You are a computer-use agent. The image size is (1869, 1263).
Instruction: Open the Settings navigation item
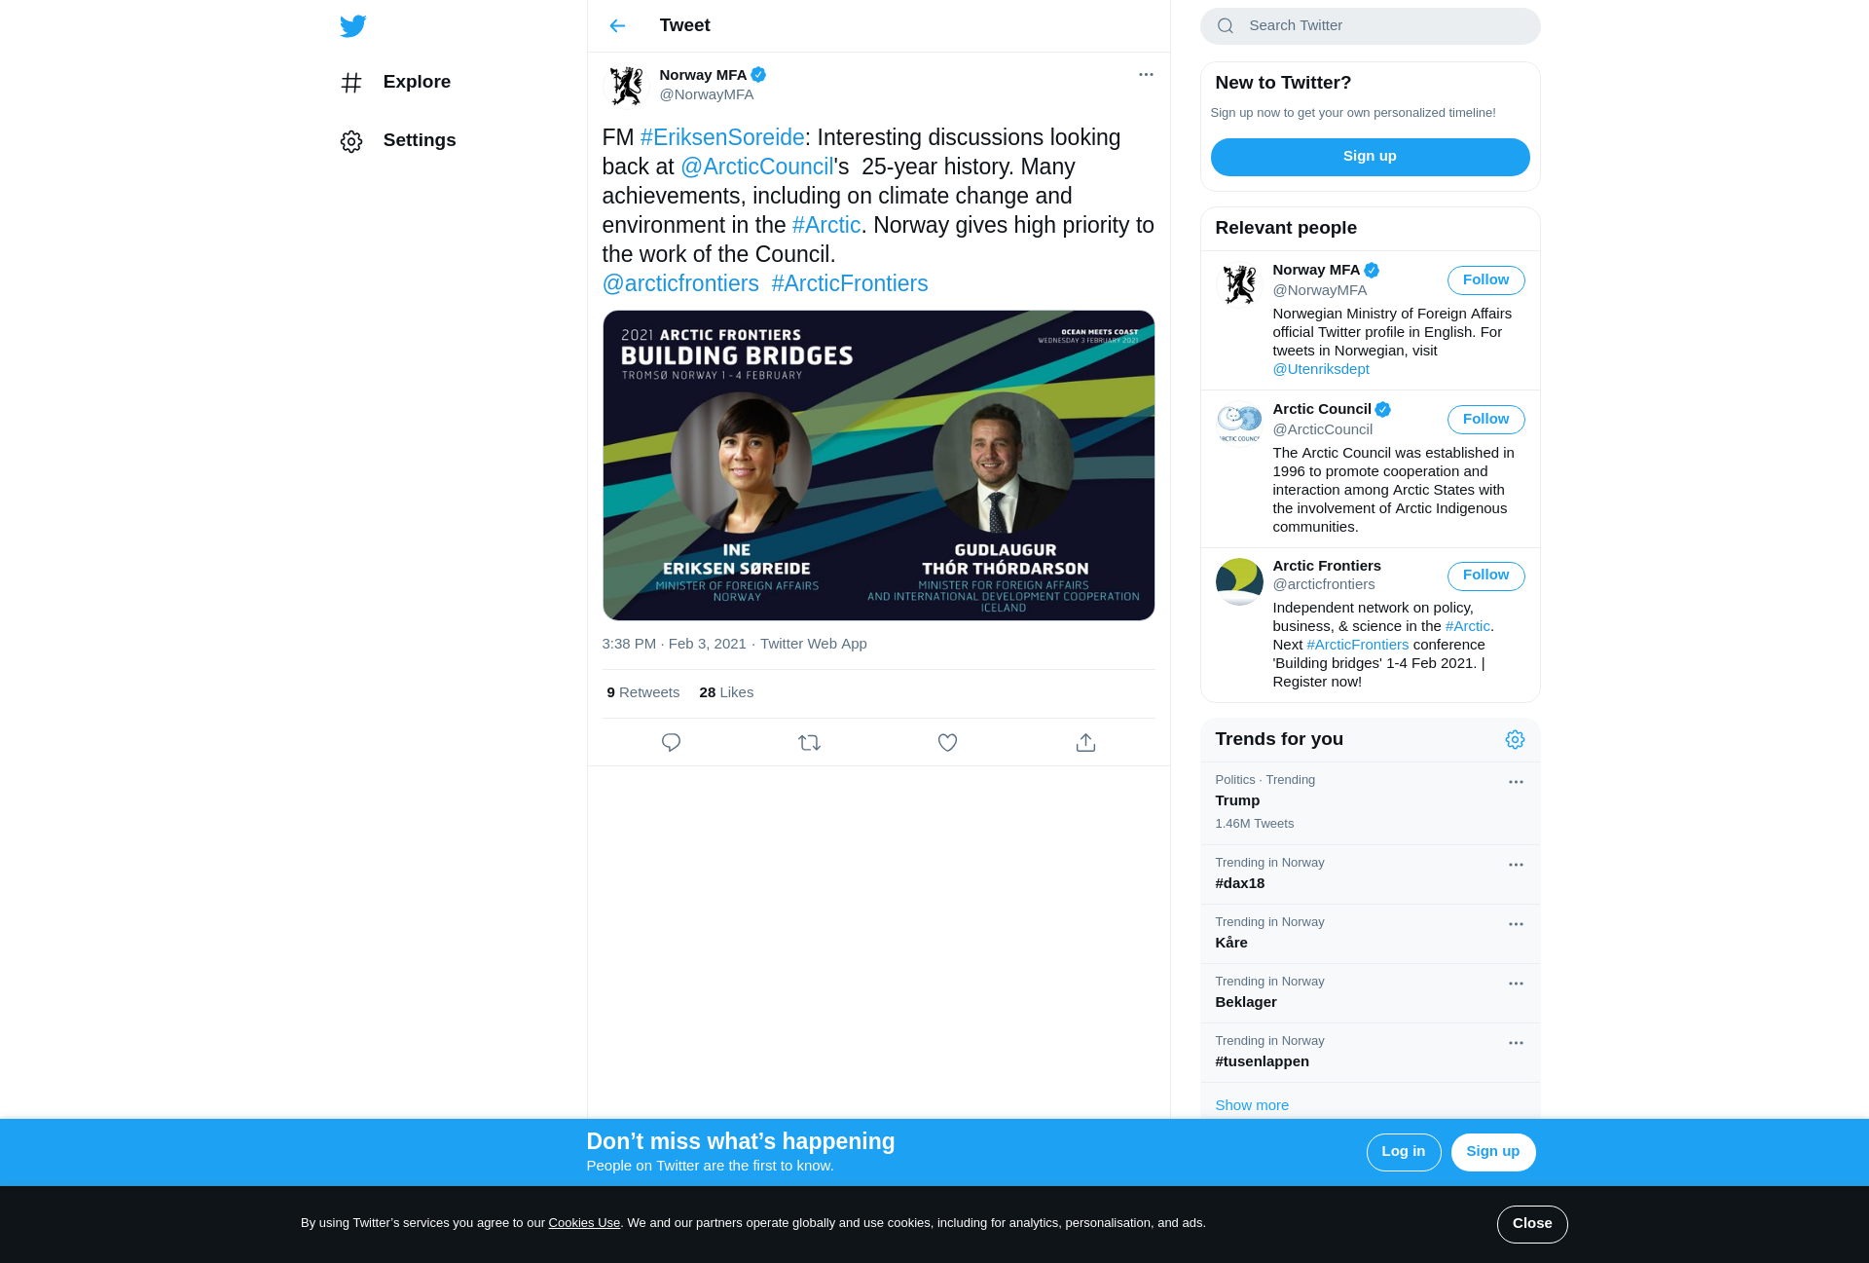tap(419, 140)
